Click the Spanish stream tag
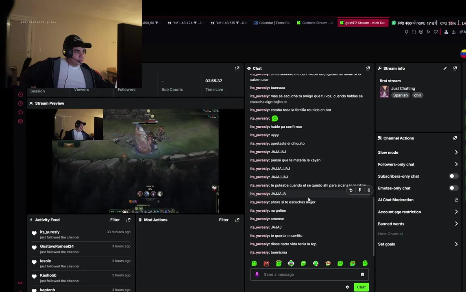Viewport: 466px width, 292px height. (400, 95)
